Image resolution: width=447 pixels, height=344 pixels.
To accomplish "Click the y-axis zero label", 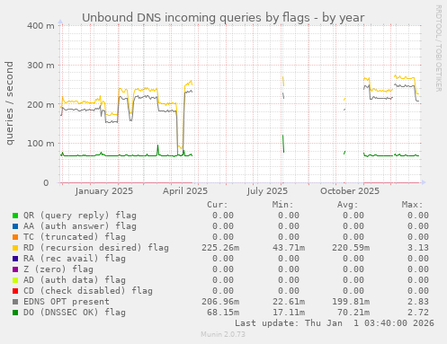I will click(x=46, y=183).
